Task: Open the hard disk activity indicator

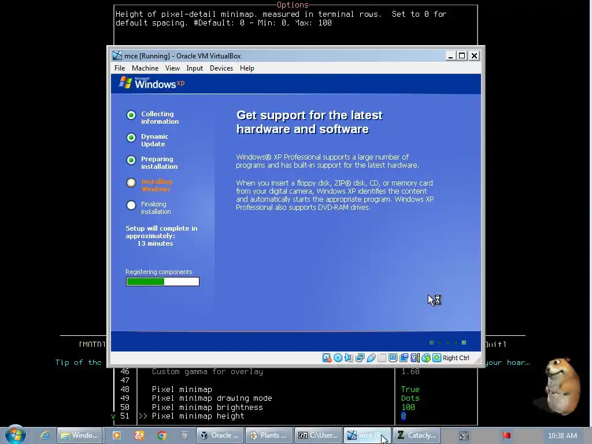Action: click(327, 358)
